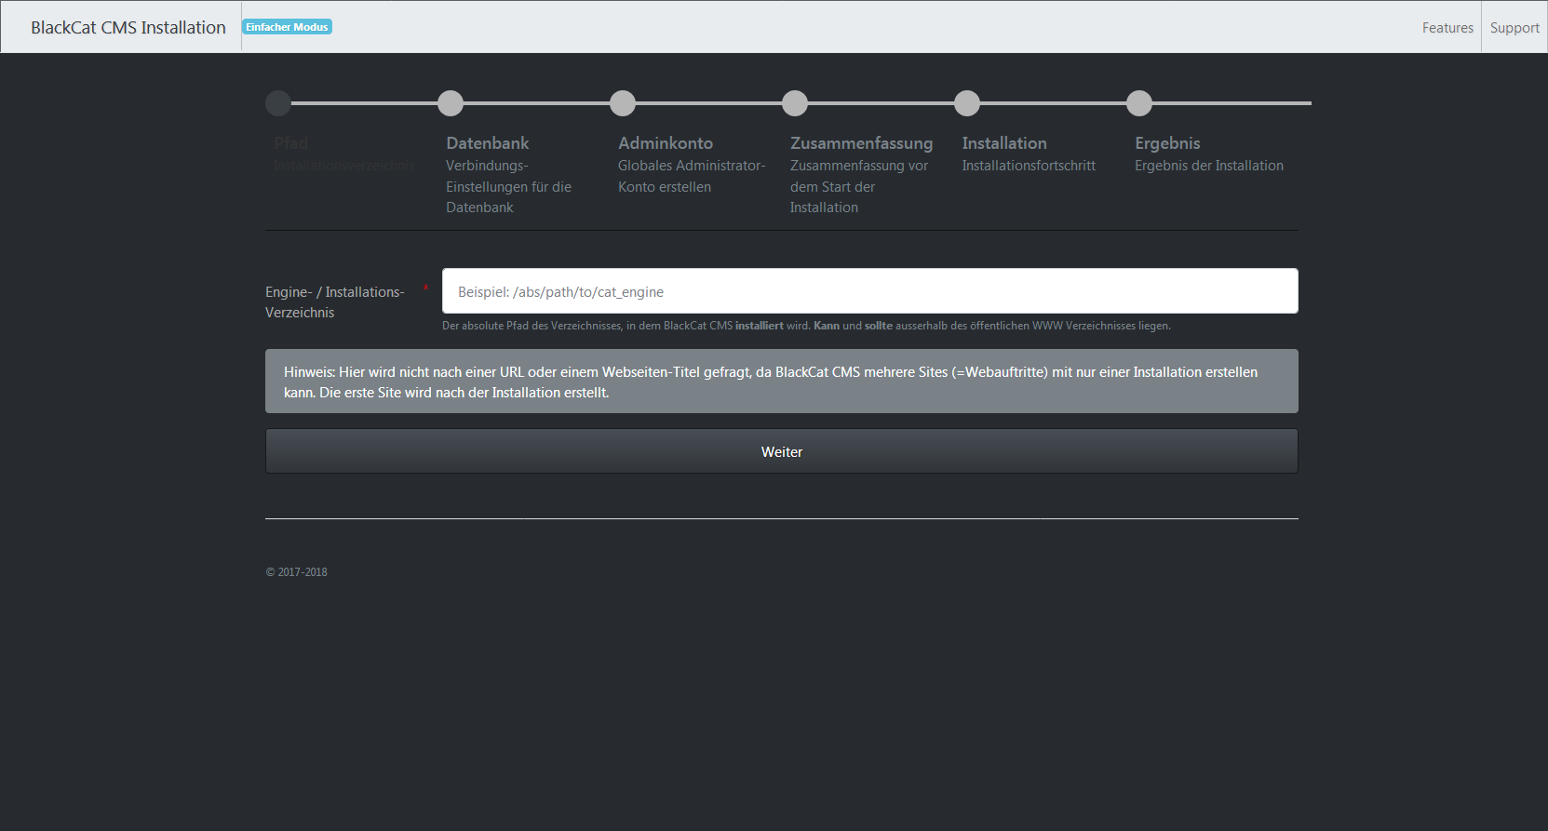
Task: Click the absolute Pfad help text
Action: 806,326
